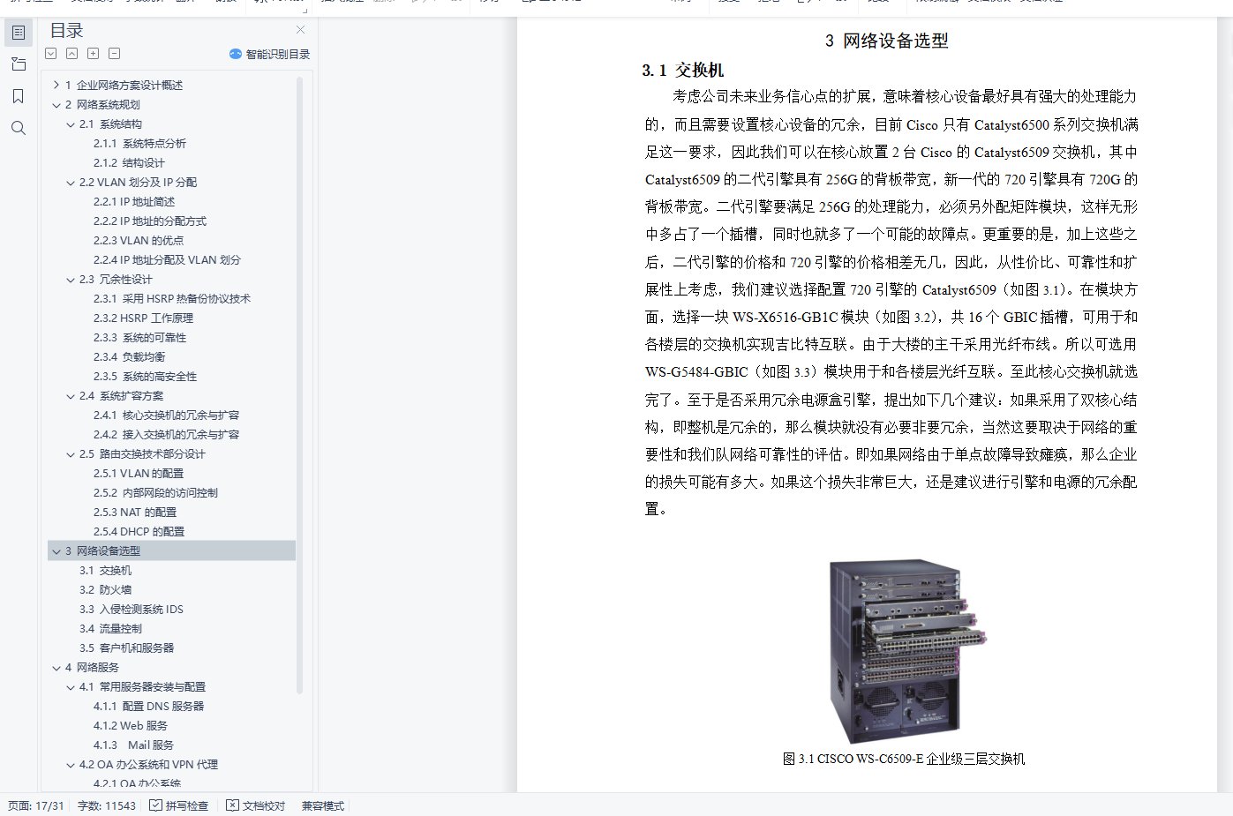
Task: Click the 智能识别目录 text link
Action: pos(278,54)
